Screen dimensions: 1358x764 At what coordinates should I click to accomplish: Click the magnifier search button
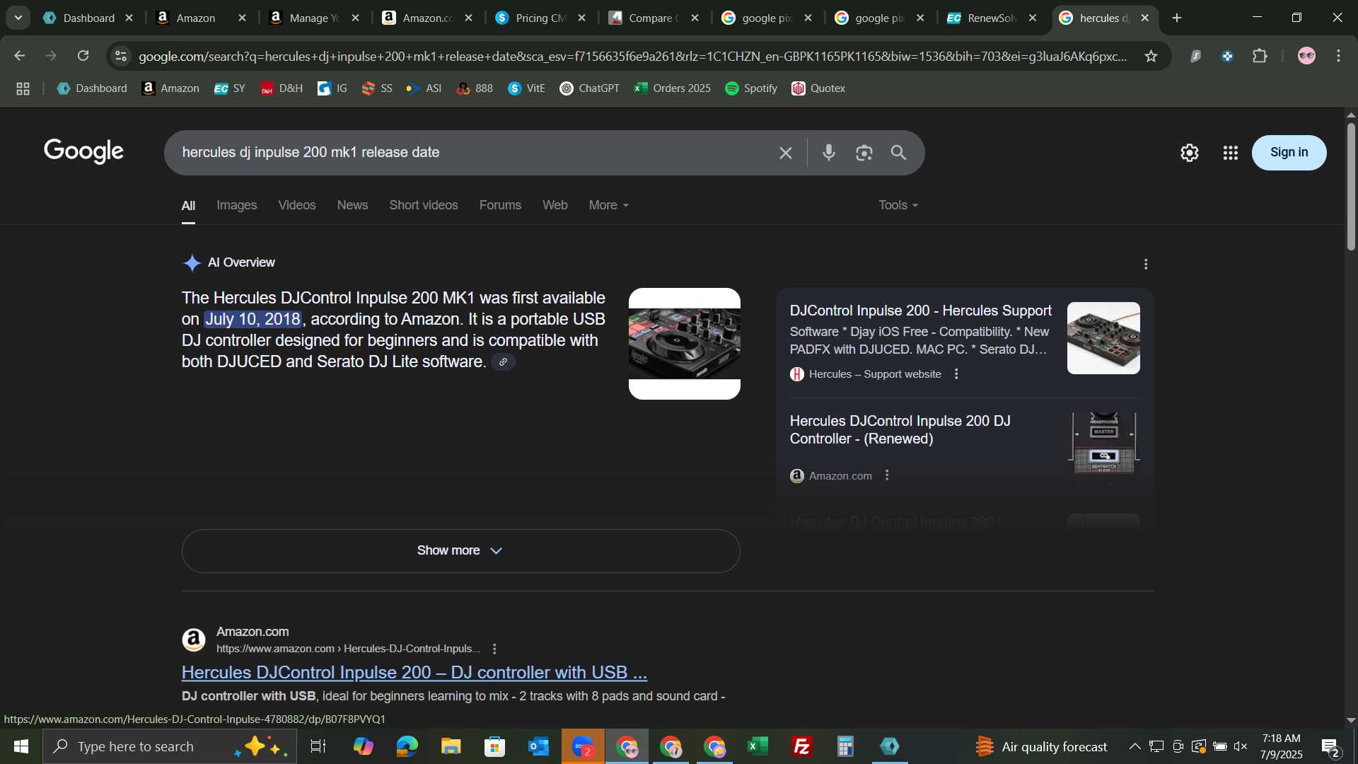click(x=898, y=153)
